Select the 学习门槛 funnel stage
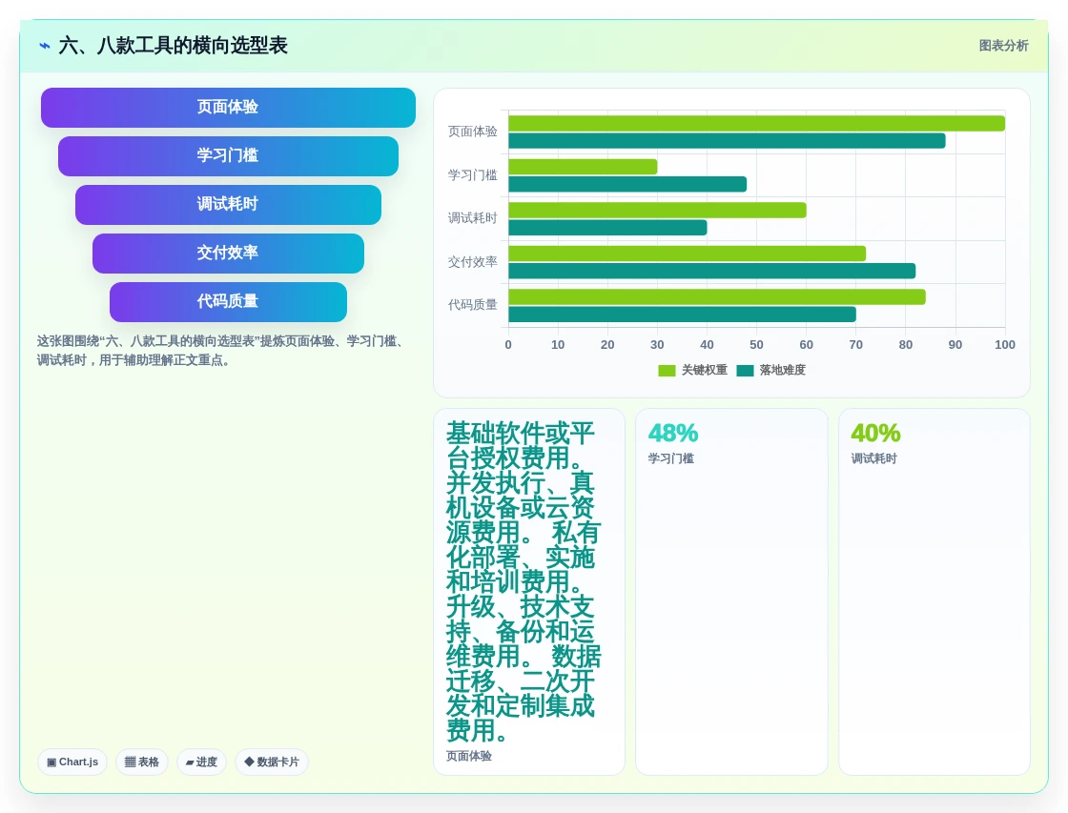Image resolution: width=1068 pixels, height=813 pixels. (228, 156)
